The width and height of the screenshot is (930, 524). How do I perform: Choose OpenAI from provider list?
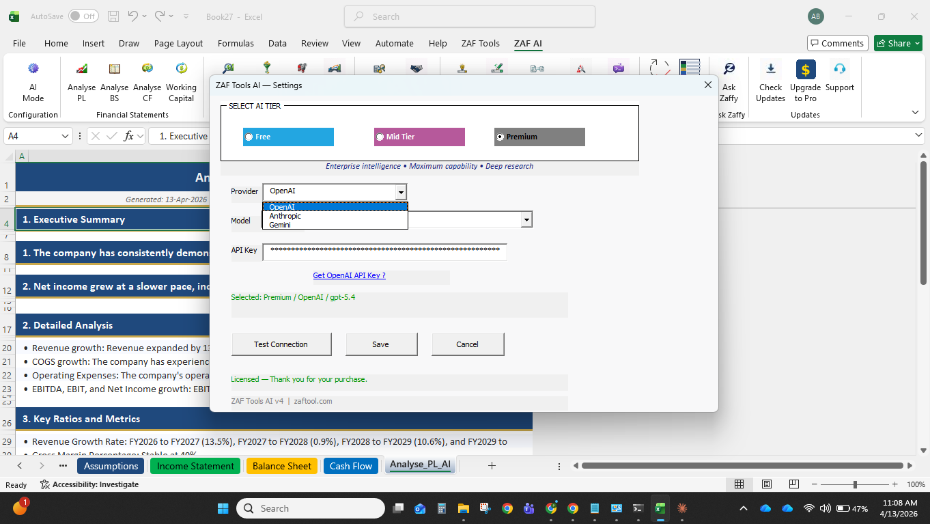point(335,207)
